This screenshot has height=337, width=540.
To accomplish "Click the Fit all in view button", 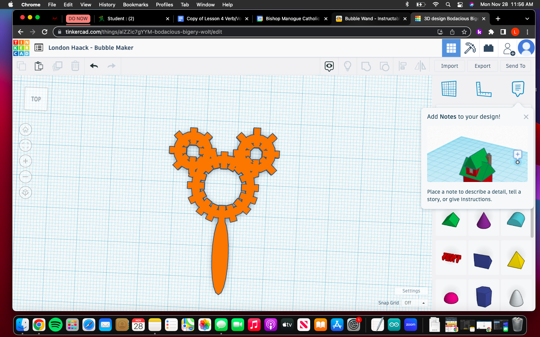I will [25, 146].
